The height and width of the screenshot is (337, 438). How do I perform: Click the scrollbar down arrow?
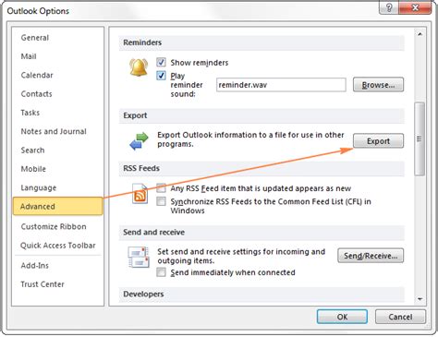point(420,299)
